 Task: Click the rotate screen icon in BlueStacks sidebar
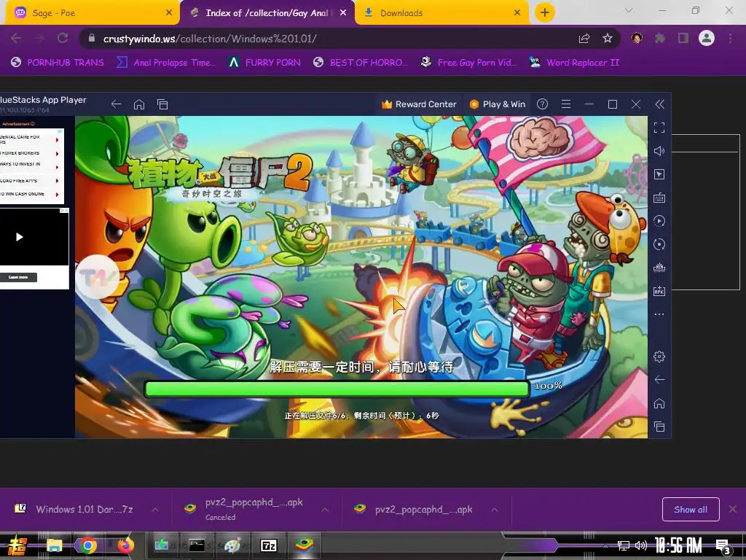659,244
